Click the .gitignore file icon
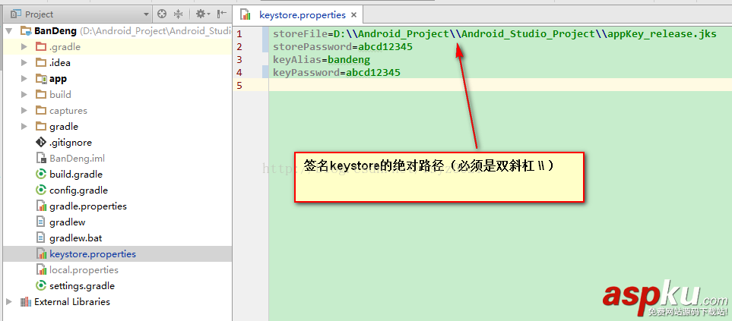 (x=41, y=143)
